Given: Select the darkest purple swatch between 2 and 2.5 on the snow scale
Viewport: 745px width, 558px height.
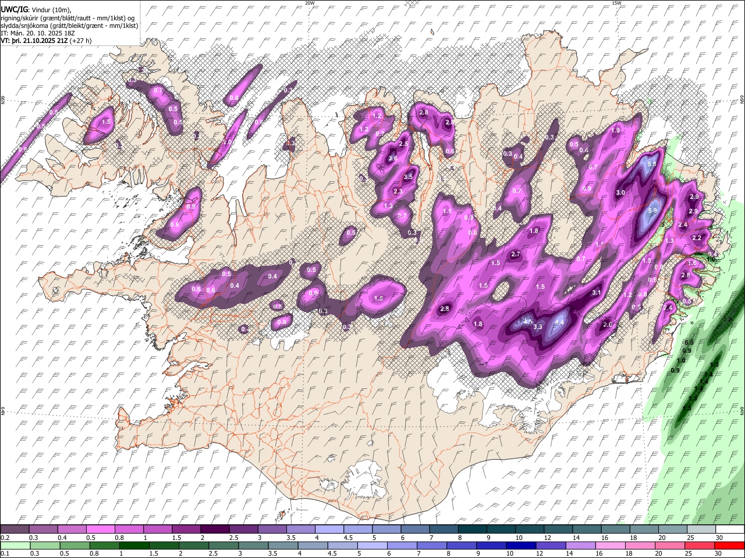Looking at the screenshot, I should click(216, 530).
